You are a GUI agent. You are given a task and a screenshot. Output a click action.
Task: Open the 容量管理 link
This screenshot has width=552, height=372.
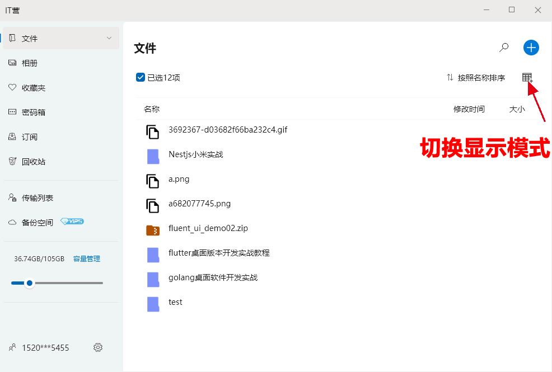[x=87, y=259]
